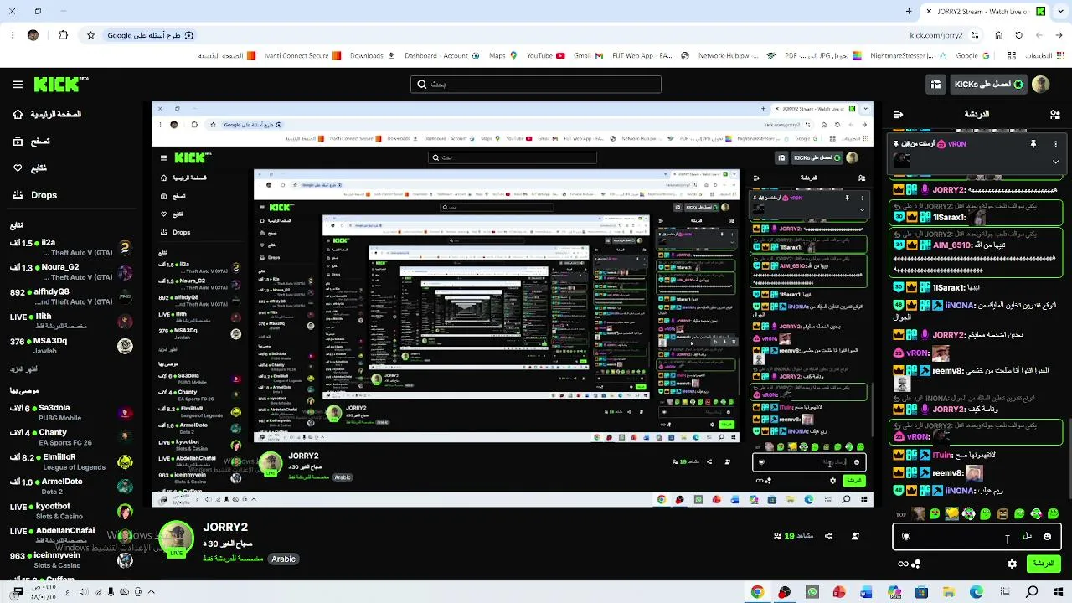
Task: Click the Arabic language tag
Action: click(x=283, y=559)
